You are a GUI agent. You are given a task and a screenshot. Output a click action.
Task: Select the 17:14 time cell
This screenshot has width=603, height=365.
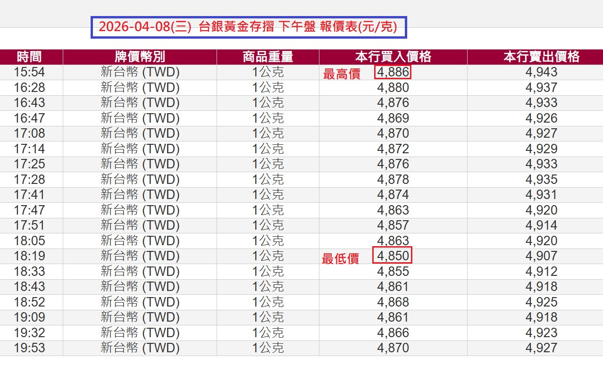click(31, 149)
